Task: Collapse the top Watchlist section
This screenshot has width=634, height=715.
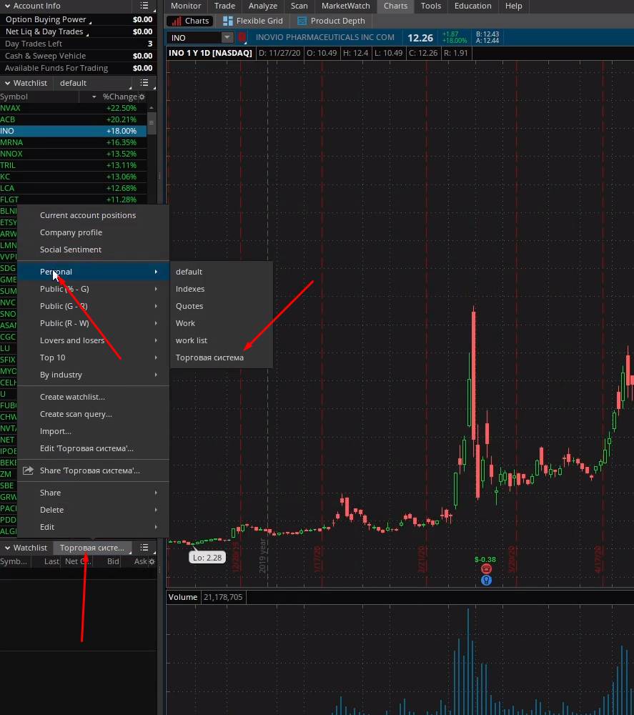Action: click(x=7, y=83)
